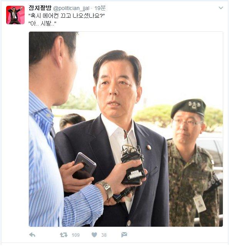Viewport: 229px width, 246px height.
Task: Open the 정치짤방 profile avatar
Action: 15,15
